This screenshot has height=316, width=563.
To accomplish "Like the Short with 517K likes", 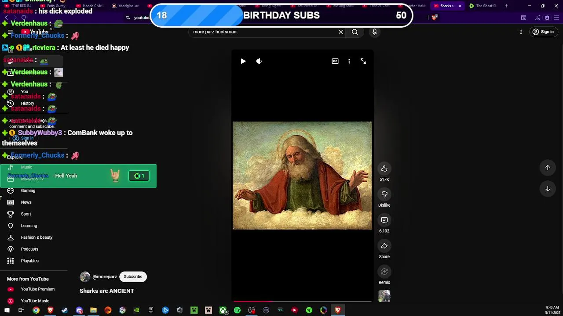I will tap(384, 169).
